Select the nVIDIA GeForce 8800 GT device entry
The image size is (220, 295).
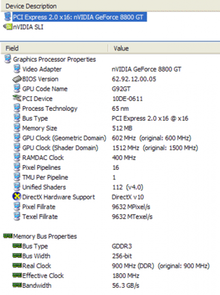79,17
